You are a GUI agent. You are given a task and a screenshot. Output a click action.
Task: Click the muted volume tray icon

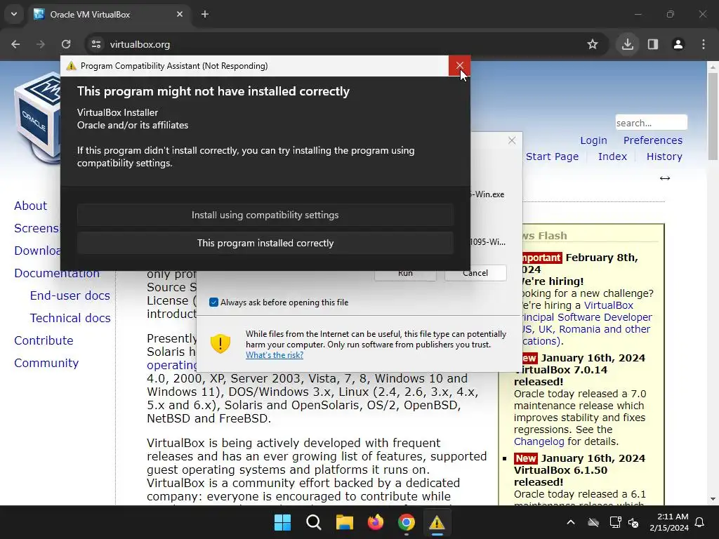click(x=634, y=522)
